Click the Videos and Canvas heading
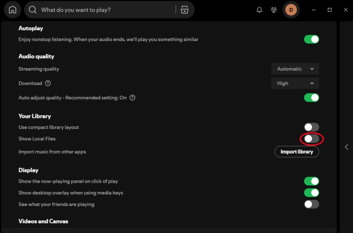This screenshot has width=353, height=233. click(x=43, y=221)
